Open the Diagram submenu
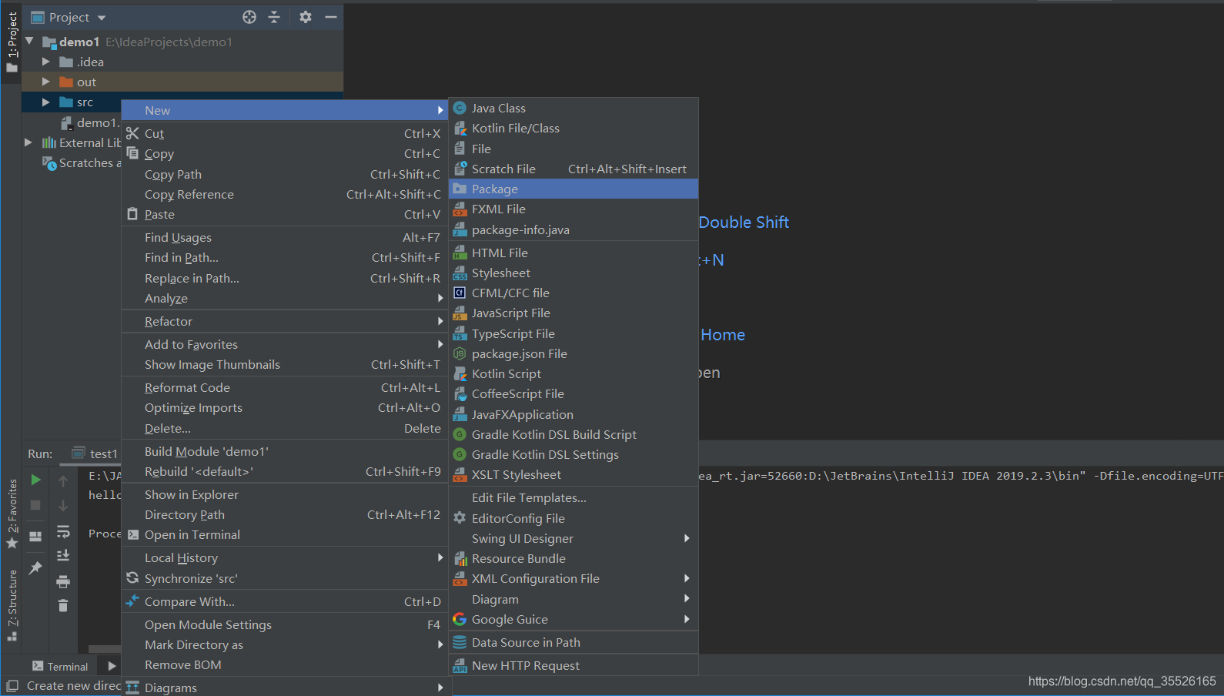 [x=574, y=599]
